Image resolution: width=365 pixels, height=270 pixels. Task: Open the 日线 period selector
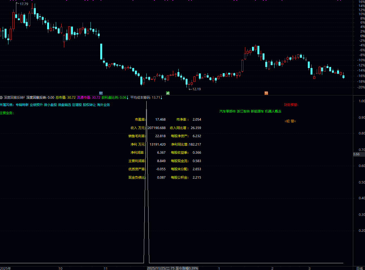pos(360,268)
